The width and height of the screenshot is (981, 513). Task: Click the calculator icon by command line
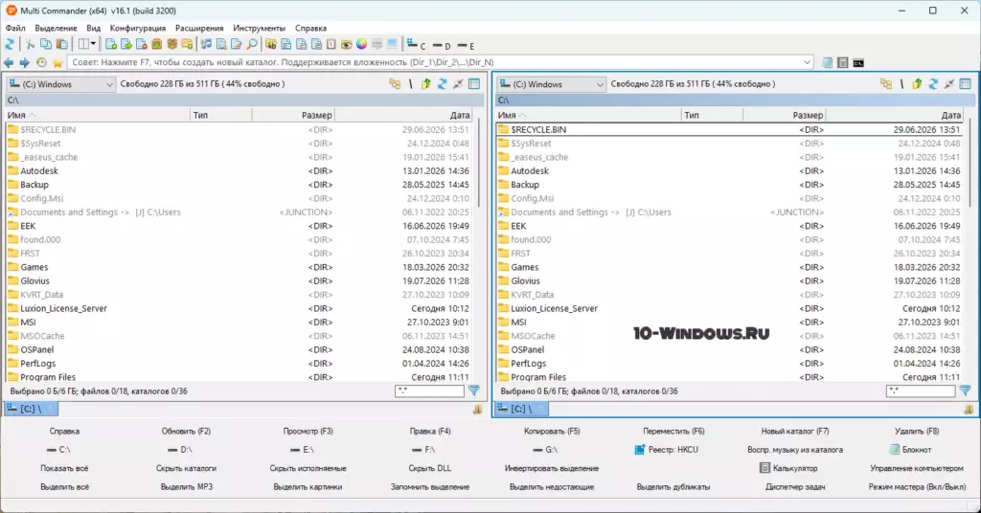843,62
